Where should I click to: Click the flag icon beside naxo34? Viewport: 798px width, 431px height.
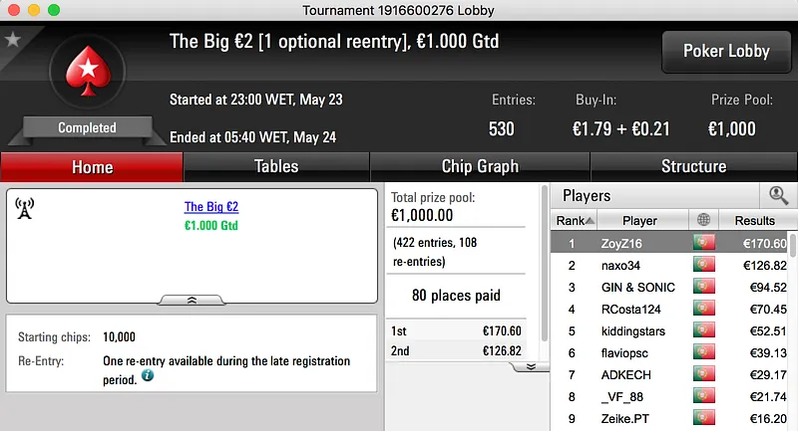(705, 265)
